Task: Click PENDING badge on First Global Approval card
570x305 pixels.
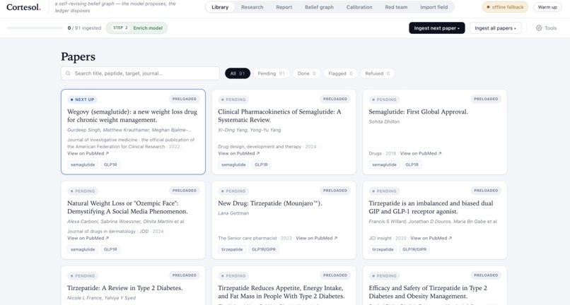Action: [384, 100]
